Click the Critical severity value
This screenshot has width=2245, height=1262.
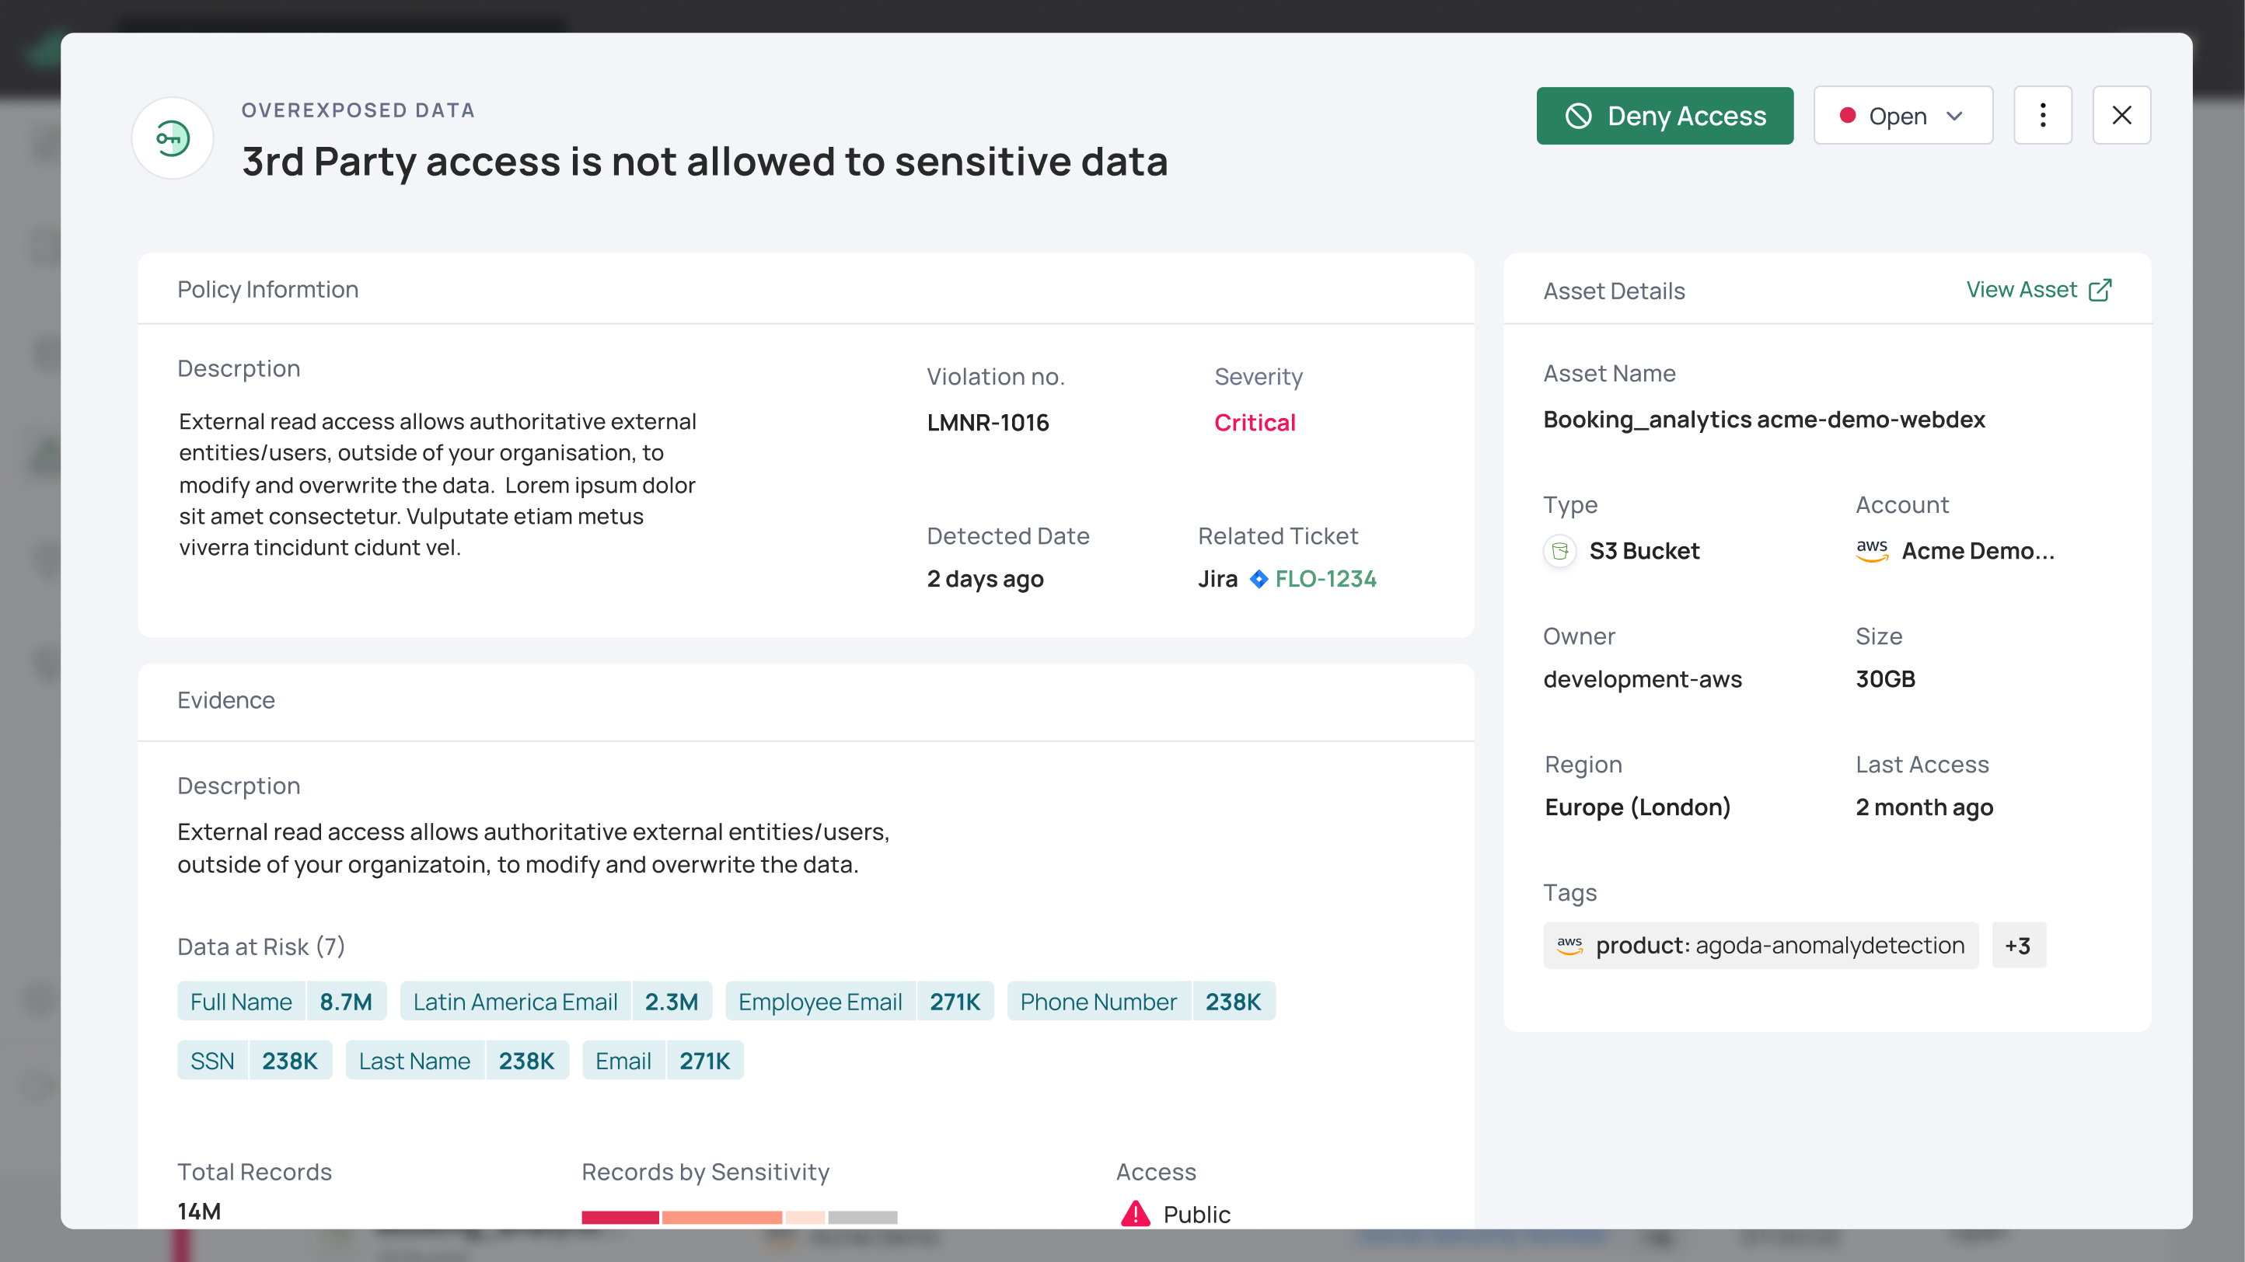(1255, 423)
